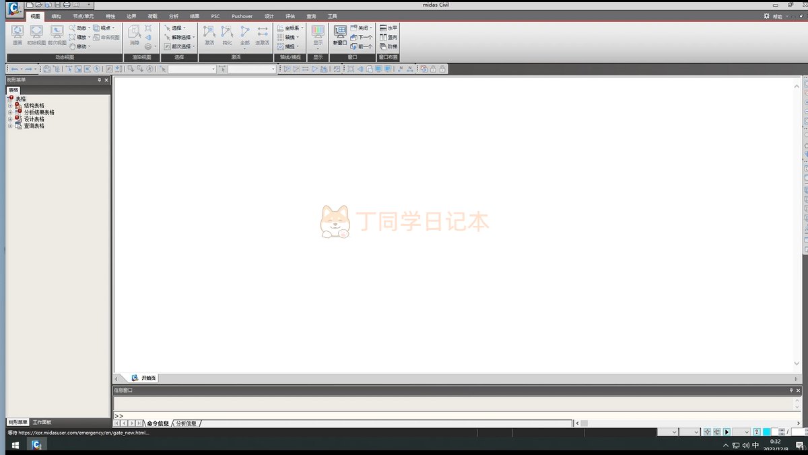Select the 开始页 start page tab
808x455 pixels.
pos(144,378)
